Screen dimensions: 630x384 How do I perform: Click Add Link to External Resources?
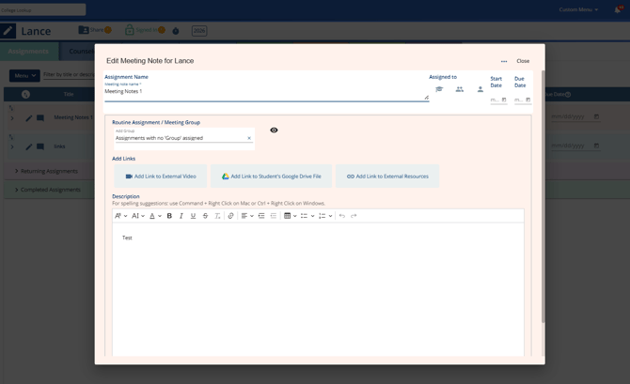click(387, 177)
